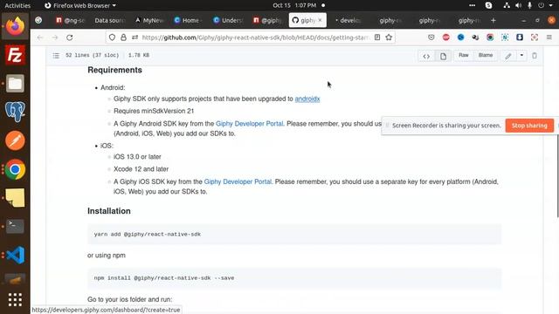This screenshot has width=559, height=314.
Task: Open the permissions icon in address bar
Action: (135, 38)
